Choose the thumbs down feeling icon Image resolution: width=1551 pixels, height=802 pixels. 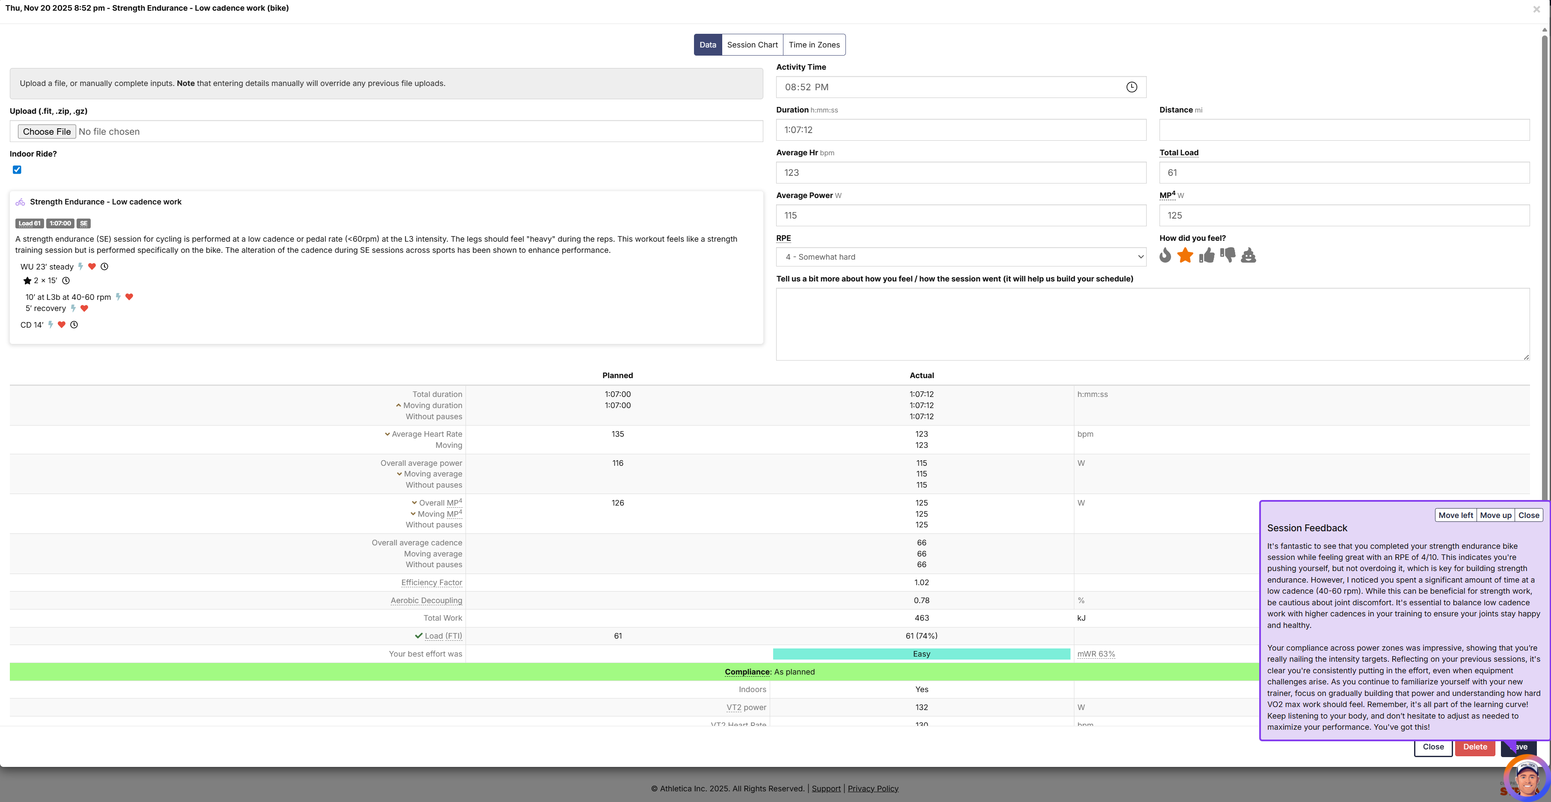pyautogui.click(x=1228, y=255)
